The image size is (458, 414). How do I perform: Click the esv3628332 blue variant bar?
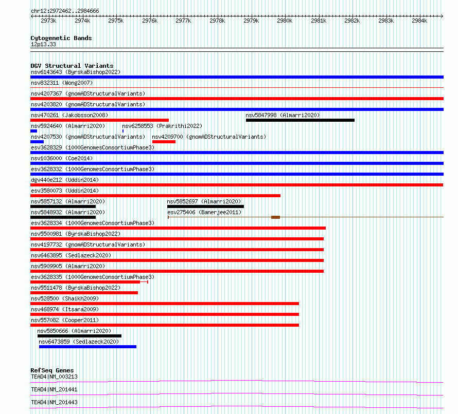237,174
